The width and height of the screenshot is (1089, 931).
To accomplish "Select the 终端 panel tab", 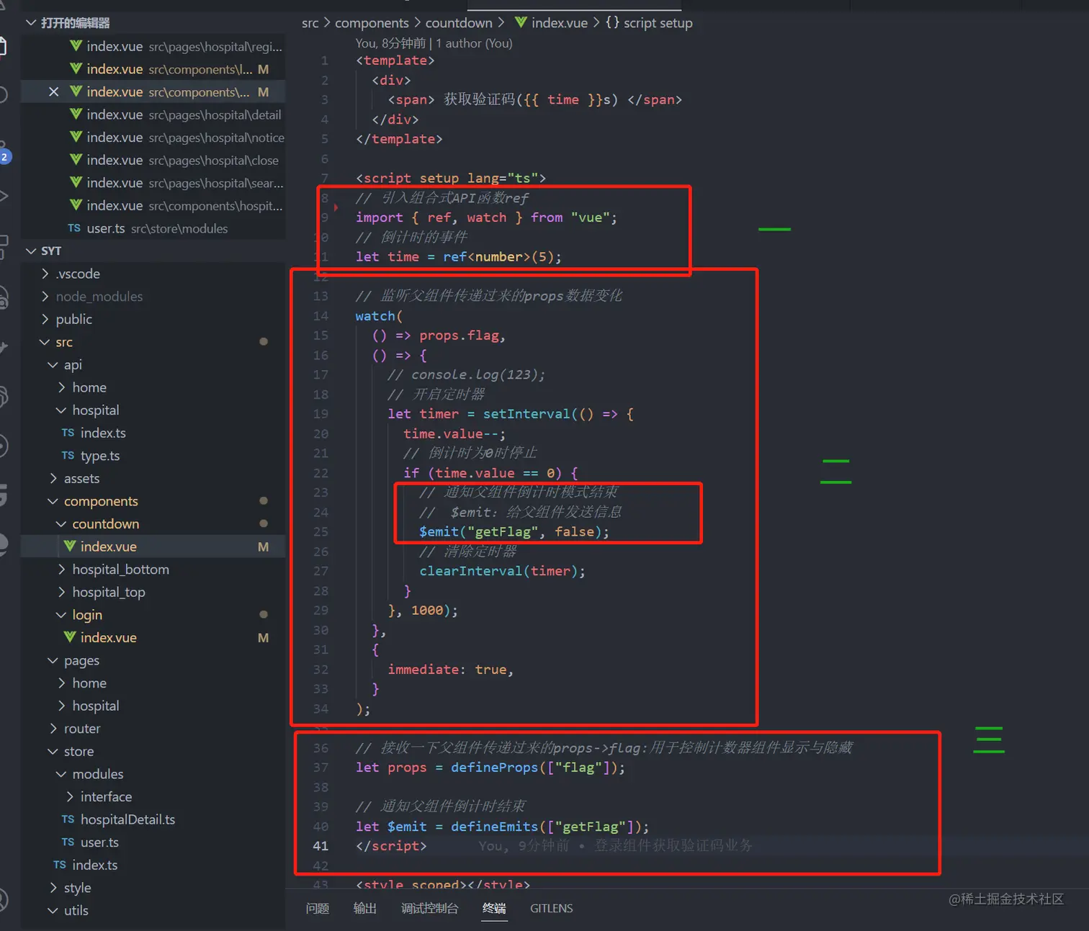I will tap(494, 909).
